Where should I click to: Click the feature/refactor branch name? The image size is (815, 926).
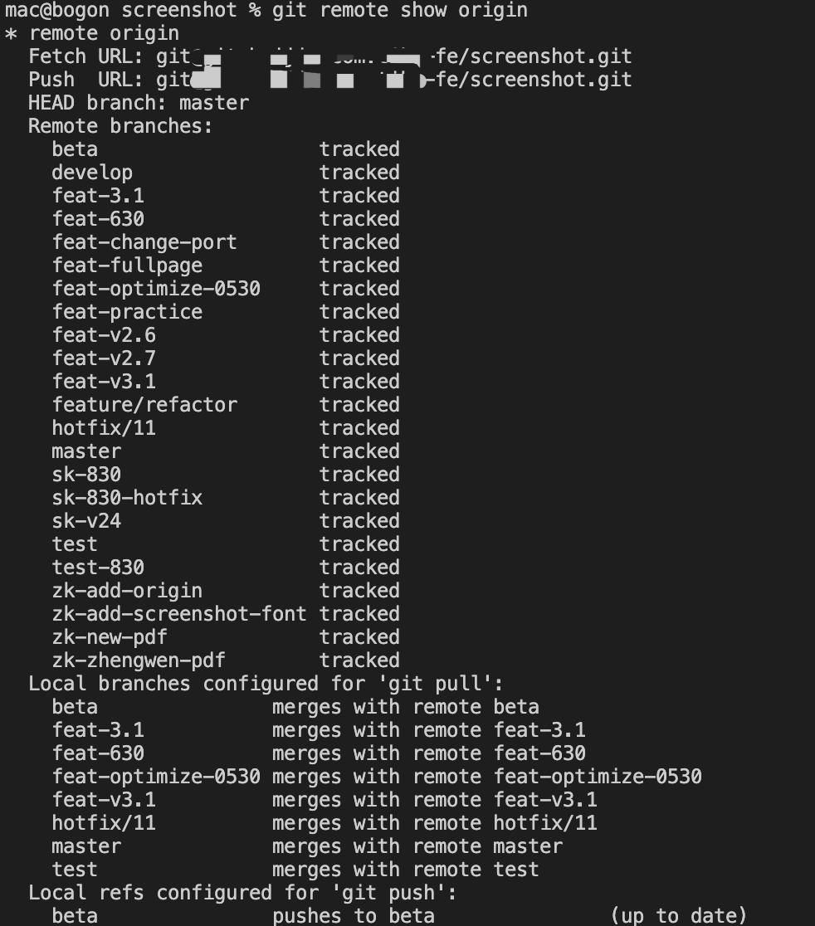point(144,405)
